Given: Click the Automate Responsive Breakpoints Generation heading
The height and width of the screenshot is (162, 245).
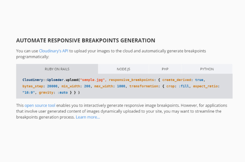Looking at the screenshot, I should click(86, 40).
